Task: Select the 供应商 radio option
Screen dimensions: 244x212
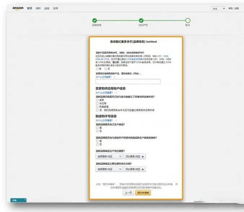Action: coord(97,104)
